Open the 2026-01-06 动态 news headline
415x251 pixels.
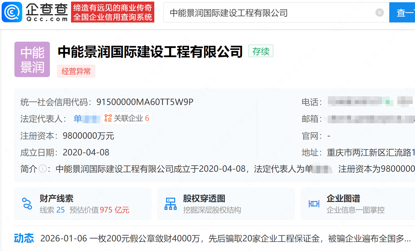coord(225,238)
